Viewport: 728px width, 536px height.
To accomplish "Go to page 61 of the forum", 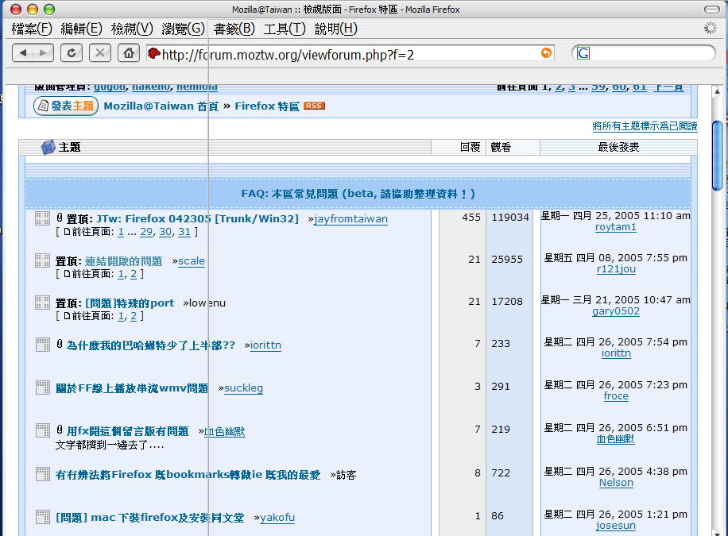I will [639, 87].
